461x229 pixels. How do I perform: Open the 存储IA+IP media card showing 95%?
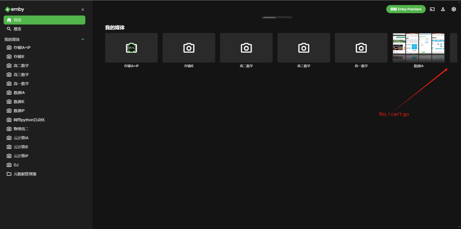[x=131, y=48]
